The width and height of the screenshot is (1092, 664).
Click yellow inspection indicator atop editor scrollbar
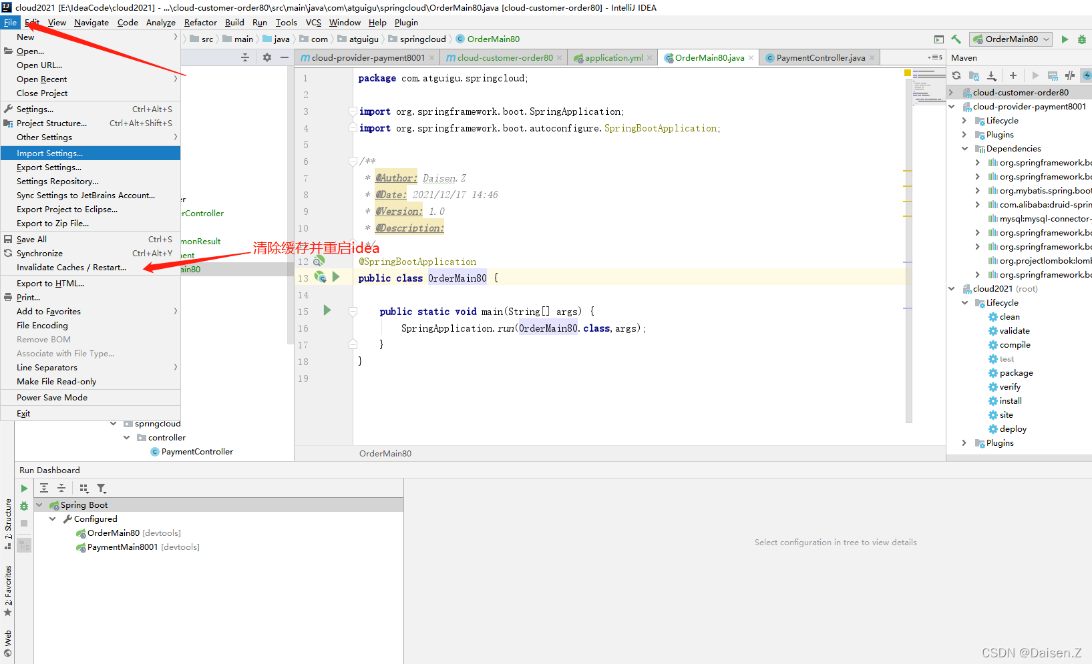point(908,72)
